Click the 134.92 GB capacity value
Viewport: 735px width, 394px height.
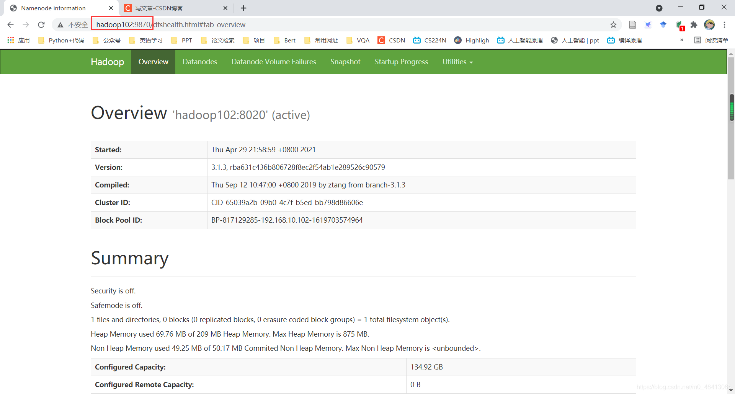[426, 367]
